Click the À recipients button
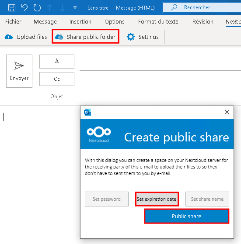The height and width of the screenshot is (244, 241). [x=57, y=62]
